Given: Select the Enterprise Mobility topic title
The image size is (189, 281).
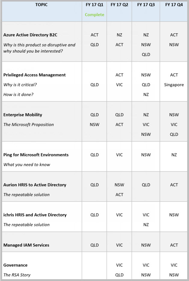Looking at the screenshot, I should tap(23, 115).
